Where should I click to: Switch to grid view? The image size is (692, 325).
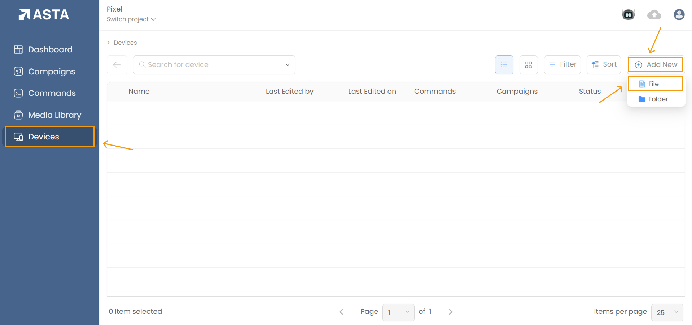click(x=528, y=65)
